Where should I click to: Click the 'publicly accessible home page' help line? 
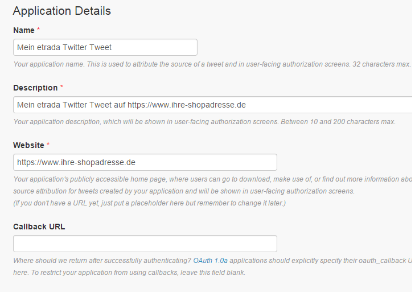(211, 179)
